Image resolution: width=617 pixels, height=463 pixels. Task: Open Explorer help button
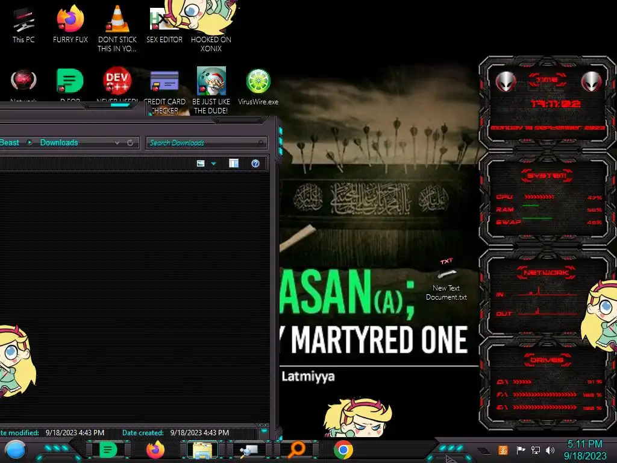click(255, 163)
